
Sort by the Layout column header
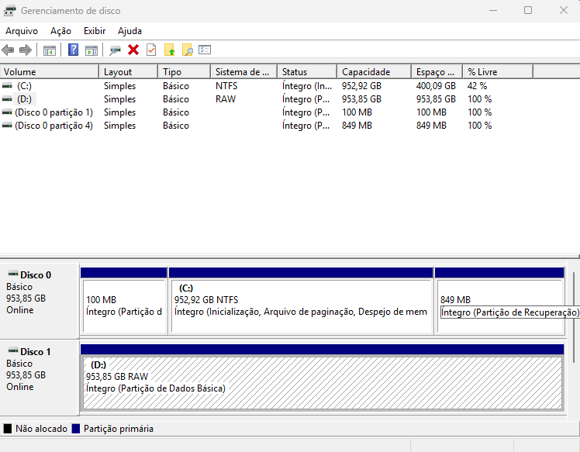tap(129, 72)
